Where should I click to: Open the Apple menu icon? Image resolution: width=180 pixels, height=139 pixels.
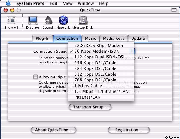click(8, 3)
